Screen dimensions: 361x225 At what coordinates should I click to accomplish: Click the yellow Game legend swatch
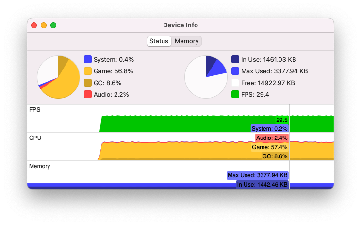pos(88,71)
